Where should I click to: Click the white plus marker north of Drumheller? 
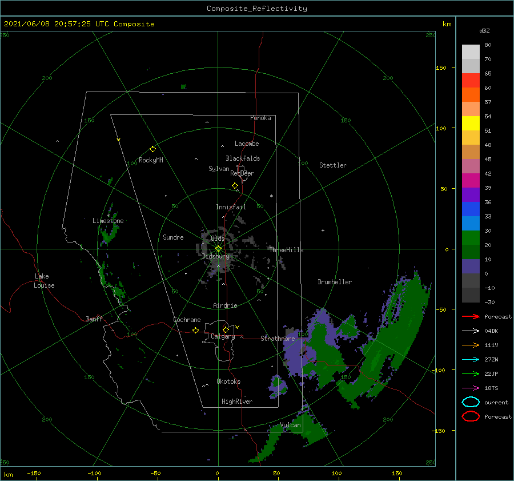[323, 230]
